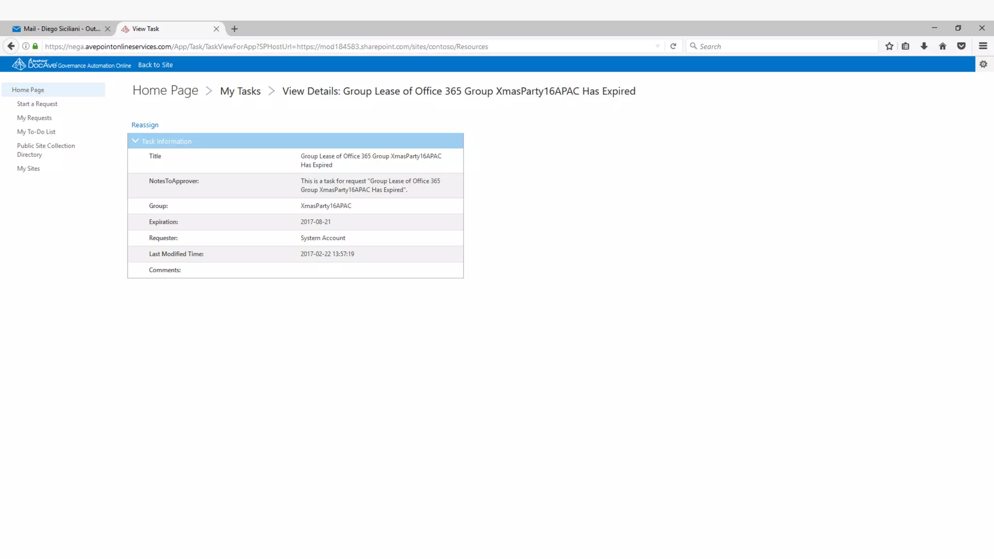Open My To-Do List in sidebar

click(36, 132)
